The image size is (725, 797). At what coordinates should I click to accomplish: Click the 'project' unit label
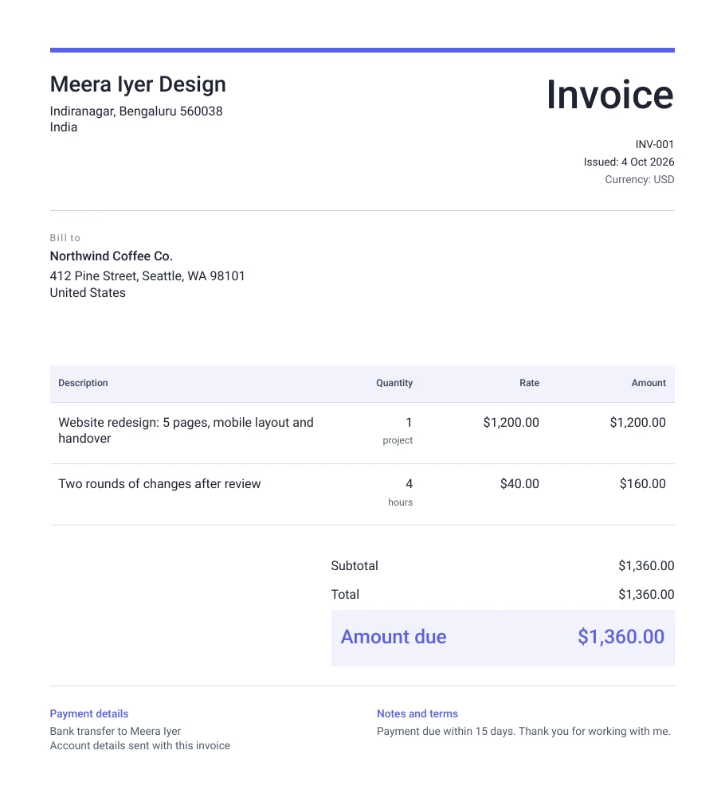(x=398, y=440)
